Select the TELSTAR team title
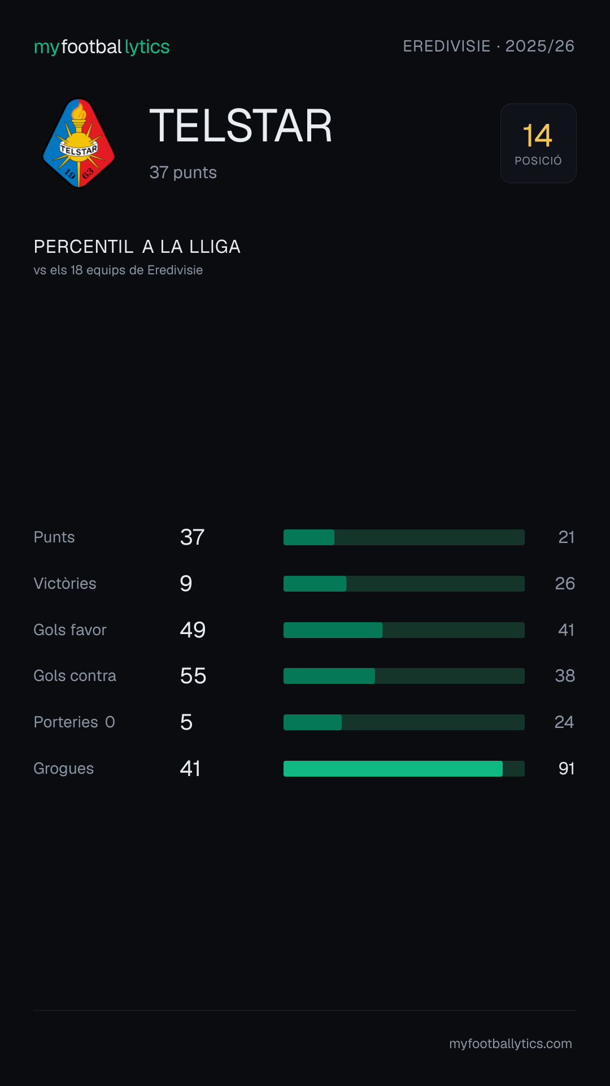Image resolution: width=610 pixels, height=1086 pixels. (241, 126)
